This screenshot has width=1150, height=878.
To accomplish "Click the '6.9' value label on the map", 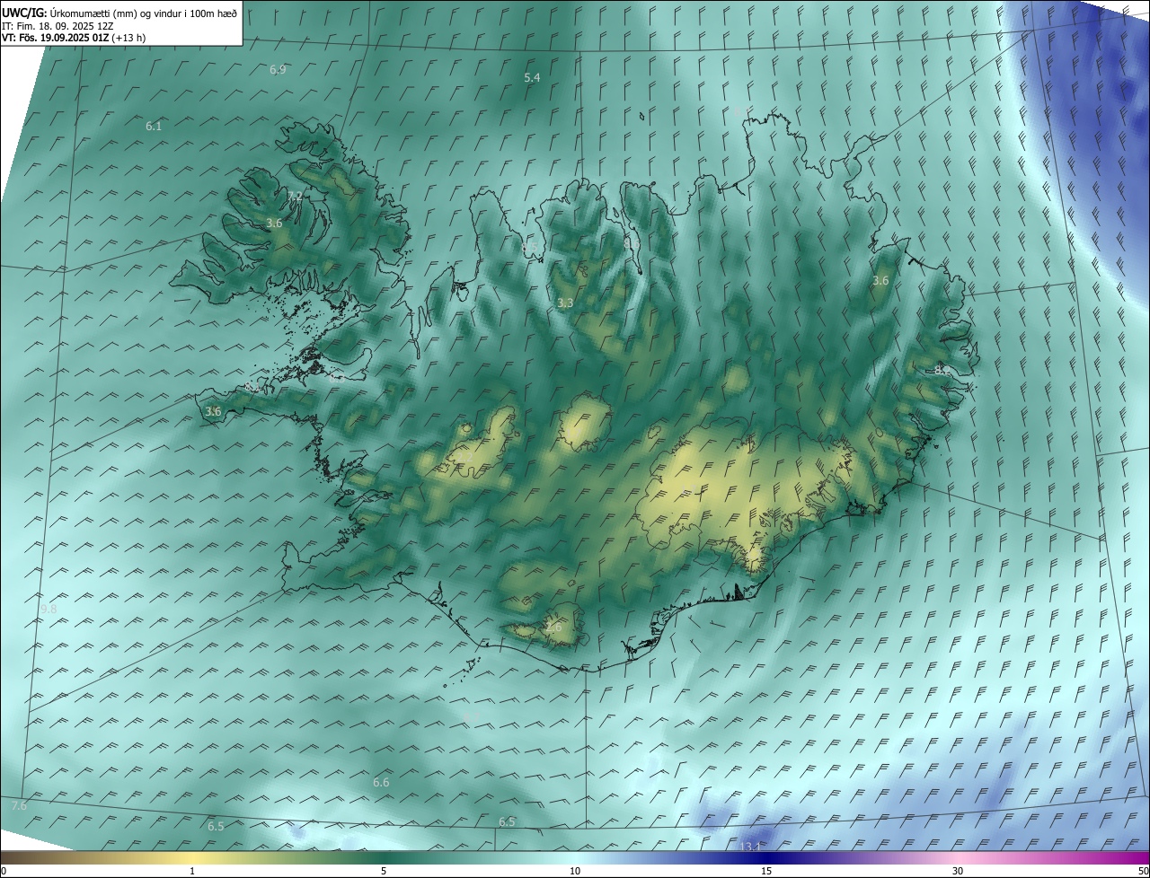I will (278, 69).
